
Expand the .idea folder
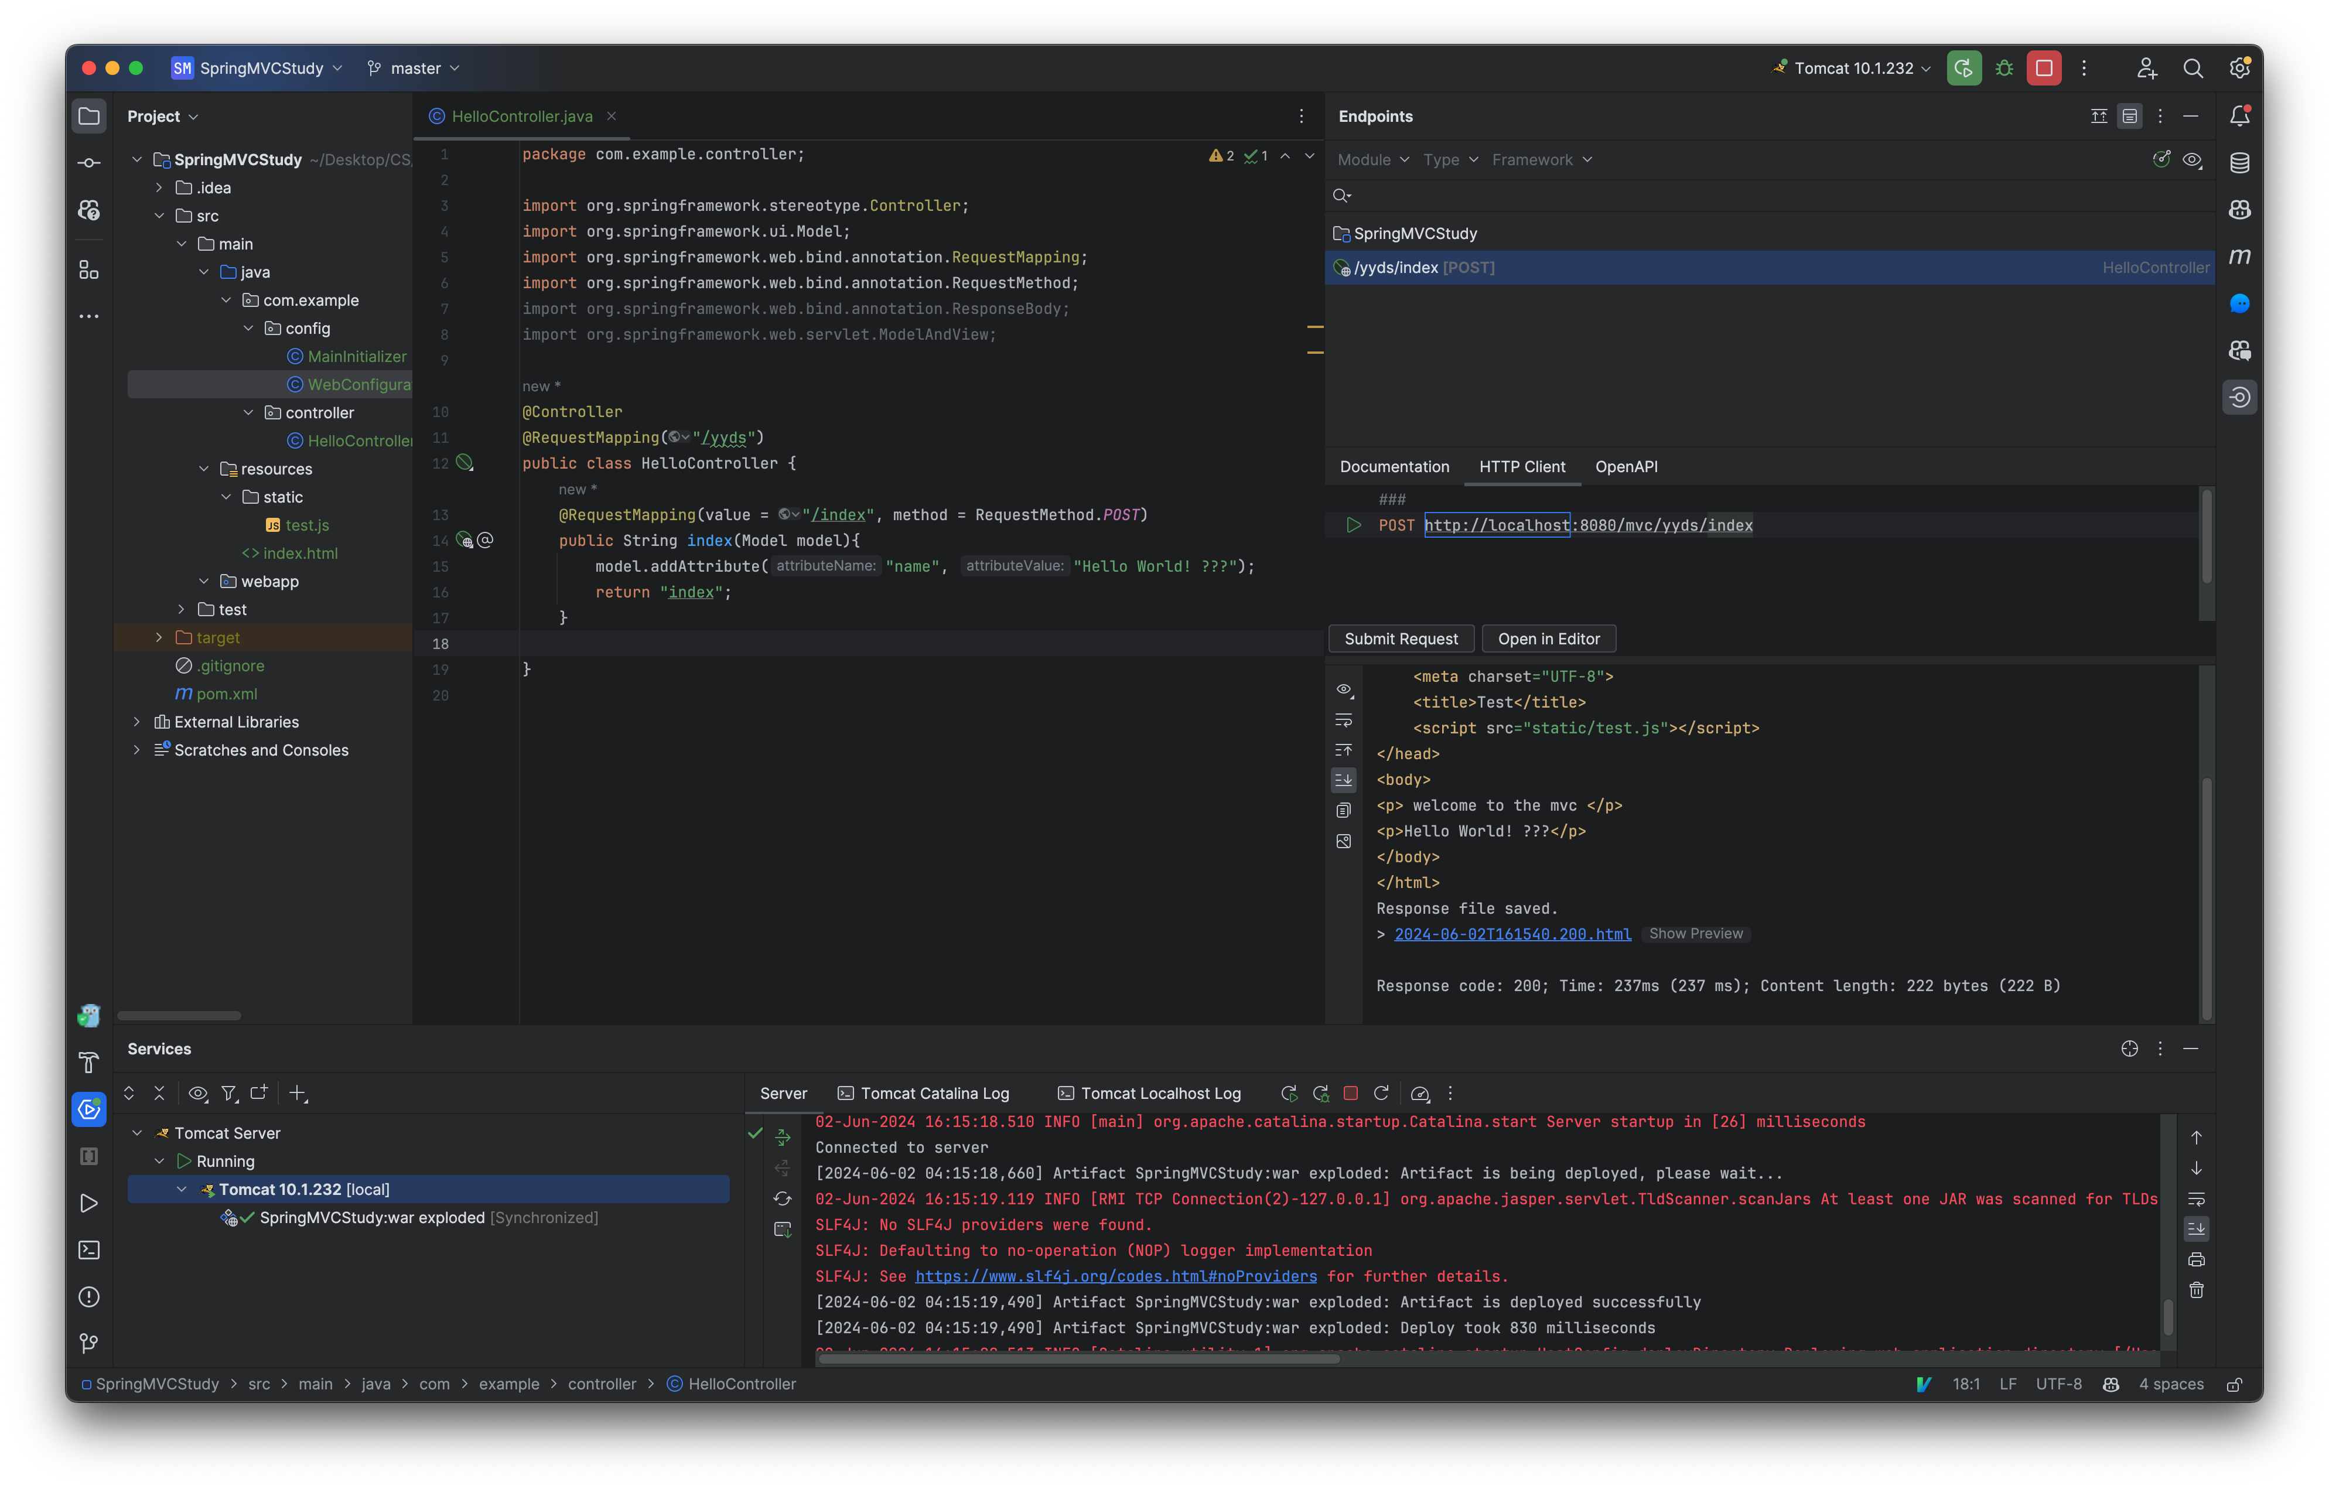point(159,187)
